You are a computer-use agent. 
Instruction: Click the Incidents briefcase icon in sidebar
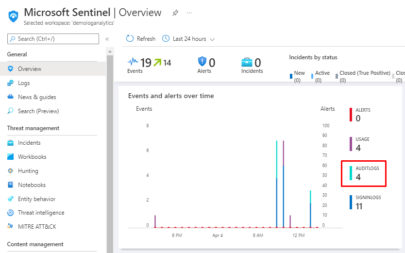(11, 143)
